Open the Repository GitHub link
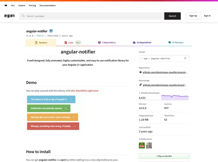218x162 pixels. pyautogui.click(x=165, y=72)
